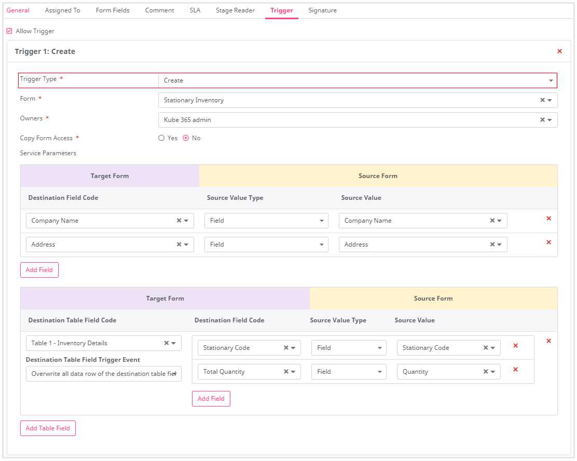Remove the Stationary Code table field row
Screen dimensions: 577x461
[515, 346]
